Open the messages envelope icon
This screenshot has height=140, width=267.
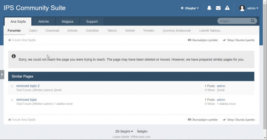point(218,8)
